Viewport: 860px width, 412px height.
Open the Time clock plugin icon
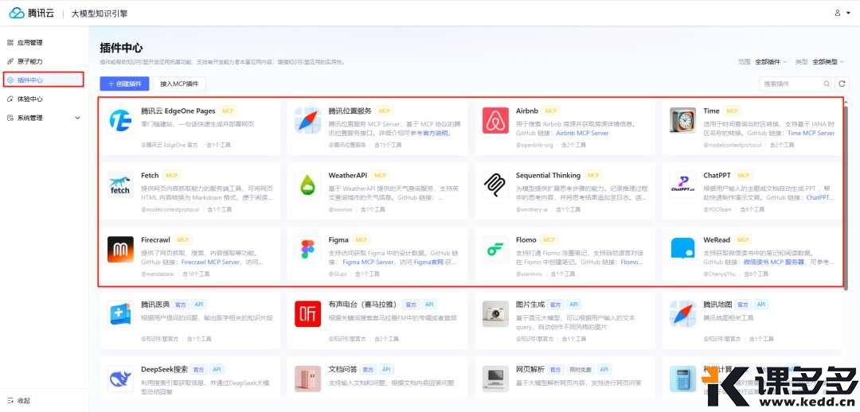[x=683, y=121]
